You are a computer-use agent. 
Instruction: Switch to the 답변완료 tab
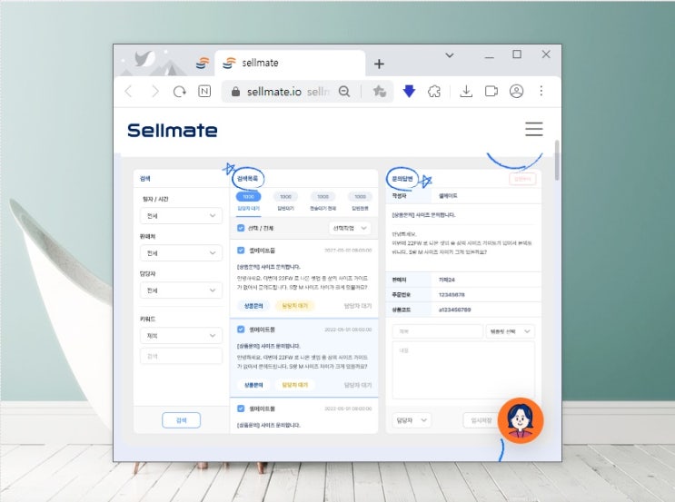pyautogui.click(x=360, y=202)
